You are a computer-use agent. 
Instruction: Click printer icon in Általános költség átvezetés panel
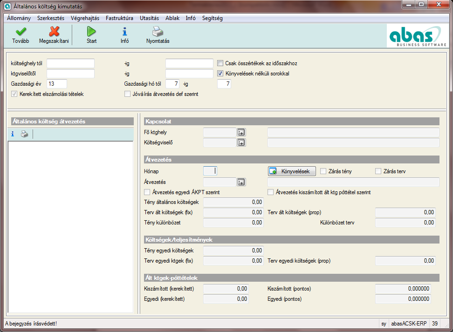click(x=25, y=134)
